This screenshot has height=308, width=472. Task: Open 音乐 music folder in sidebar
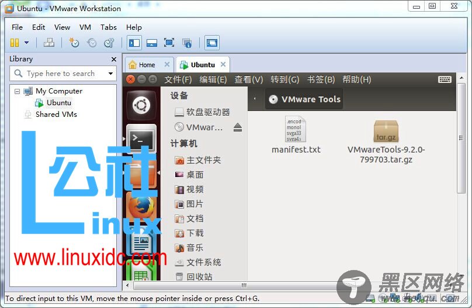189,248
